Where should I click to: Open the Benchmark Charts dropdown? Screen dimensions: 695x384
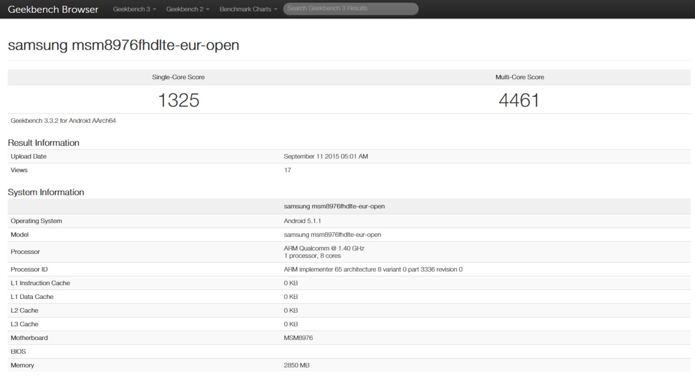248,9
